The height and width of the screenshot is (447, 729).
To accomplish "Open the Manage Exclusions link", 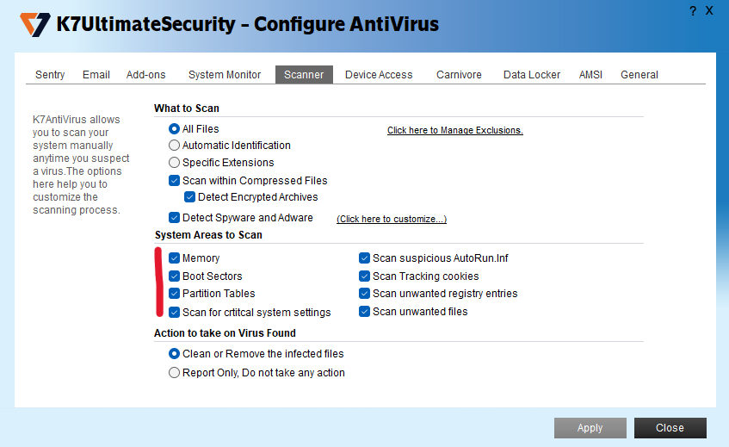I will (454, 131).
